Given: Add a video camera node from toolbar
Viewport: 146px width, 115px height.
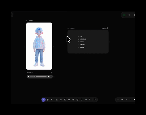Looking at the screenshot, I should point(69,100).
